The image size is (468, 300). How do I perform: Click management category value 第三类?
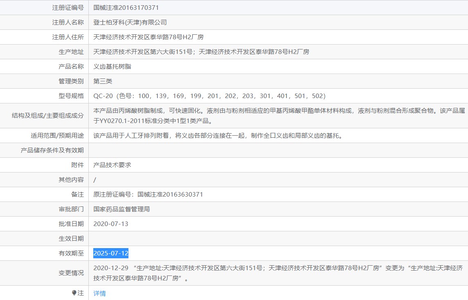point(103,81)
